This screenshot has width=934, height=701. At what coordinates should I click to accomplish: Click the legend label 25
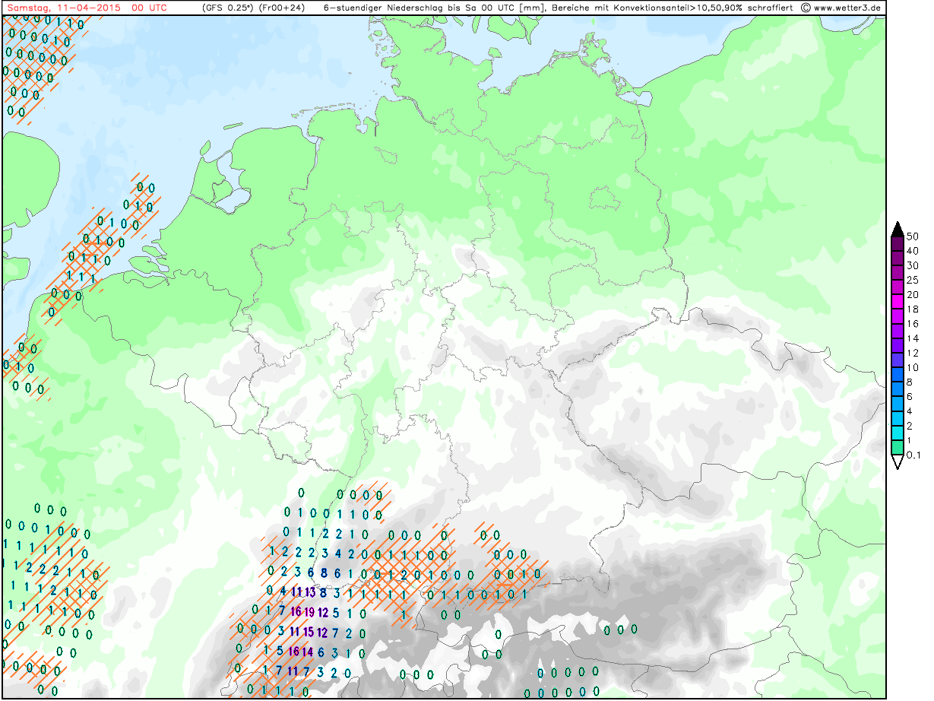click(x=913, y=280)
